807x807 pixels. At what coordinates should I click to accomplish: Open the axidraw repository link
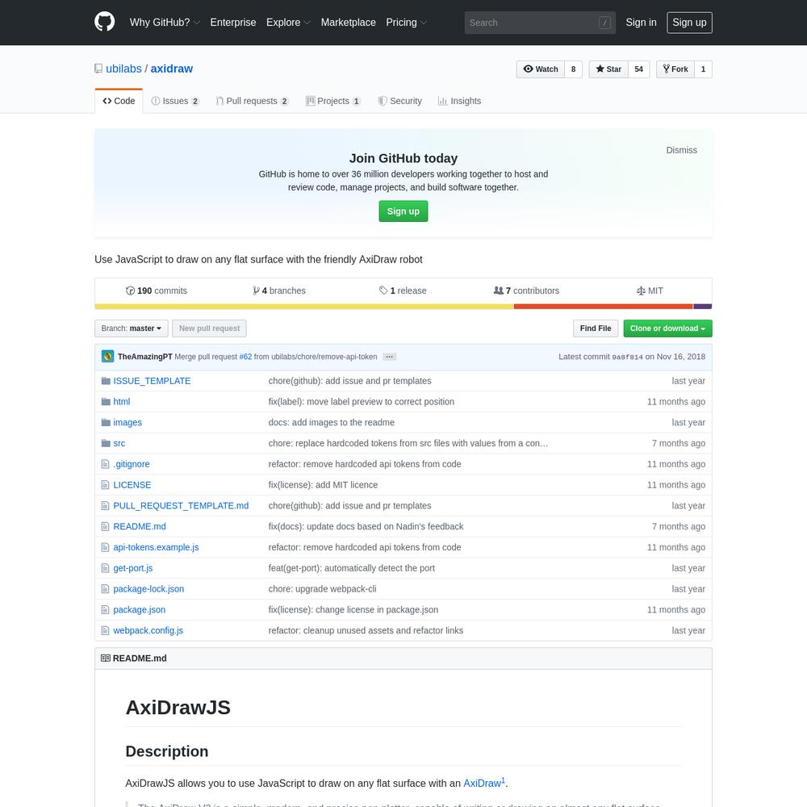click(x=171, y=69)
